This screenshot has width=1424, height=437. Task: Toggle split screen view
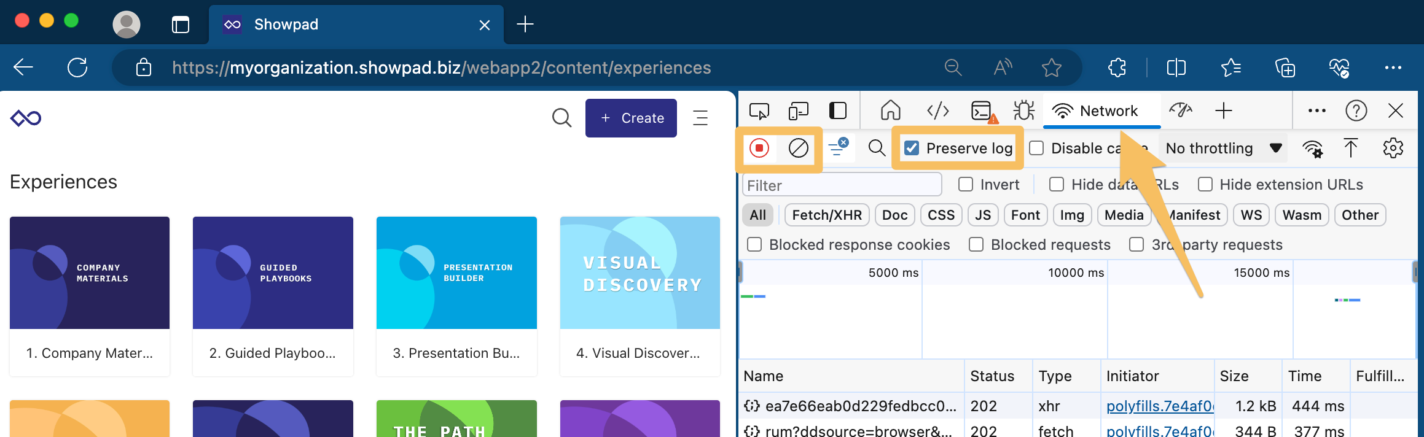[x=1176, y=68]
